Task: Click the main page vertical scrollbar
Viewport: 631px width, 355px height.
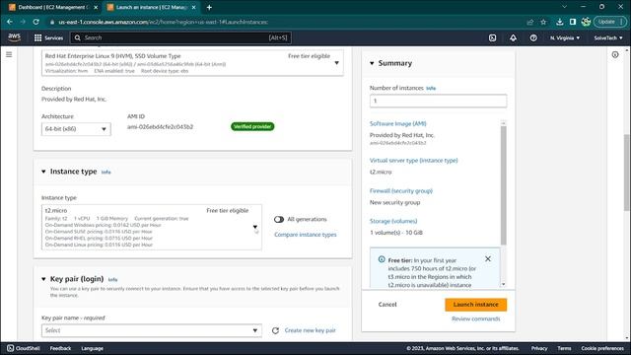Action: (x=627, y=173)
